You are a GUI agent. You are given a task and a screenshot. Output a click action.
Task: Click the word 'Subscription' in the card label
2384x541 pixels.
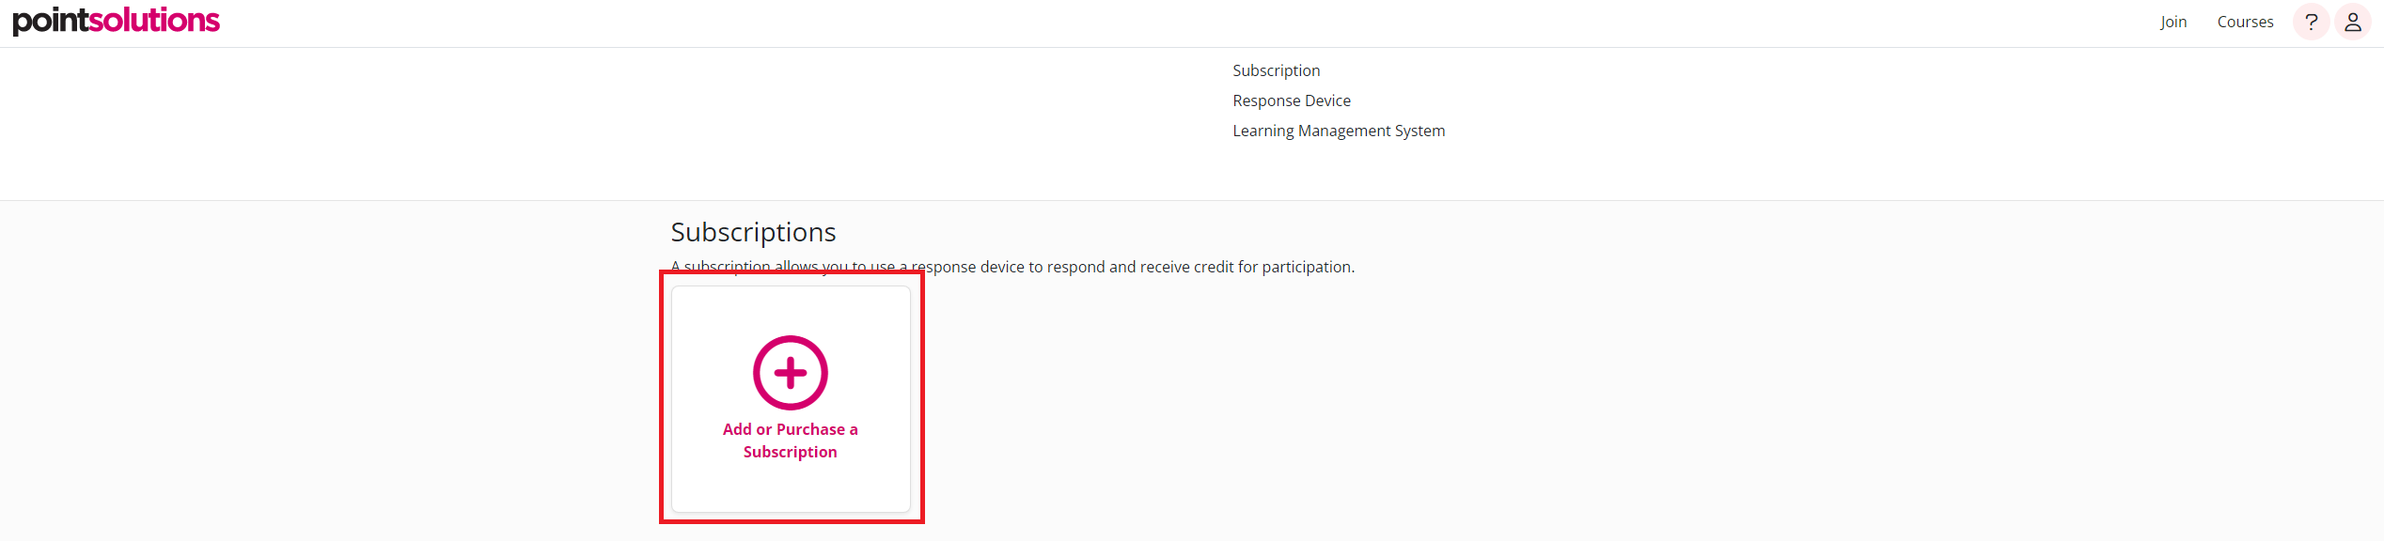(x=790, y=452)
